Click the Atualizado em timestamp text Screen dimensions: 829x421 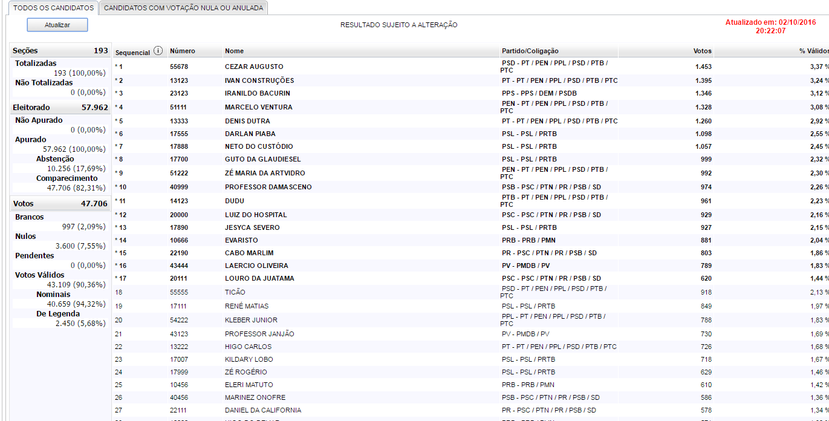pos(770,23)
